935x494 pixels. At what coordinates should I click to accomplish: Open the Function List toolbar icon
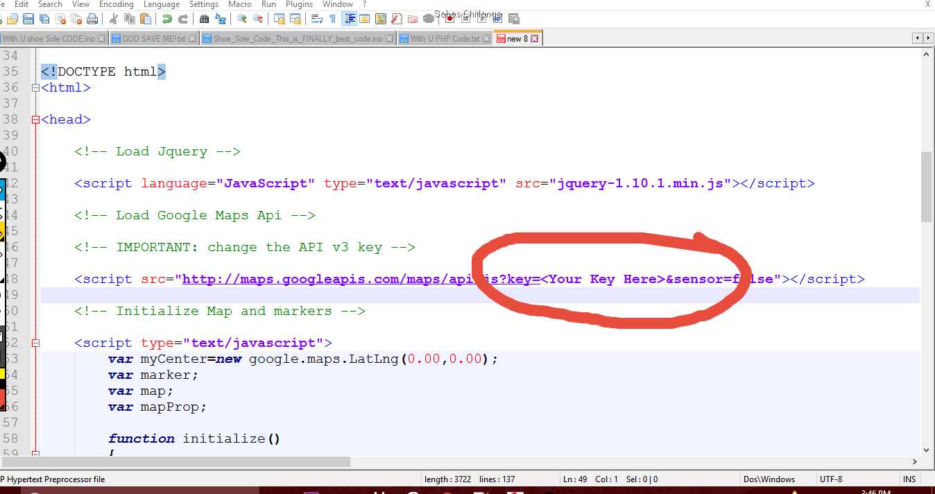click(x=397, y=19)
